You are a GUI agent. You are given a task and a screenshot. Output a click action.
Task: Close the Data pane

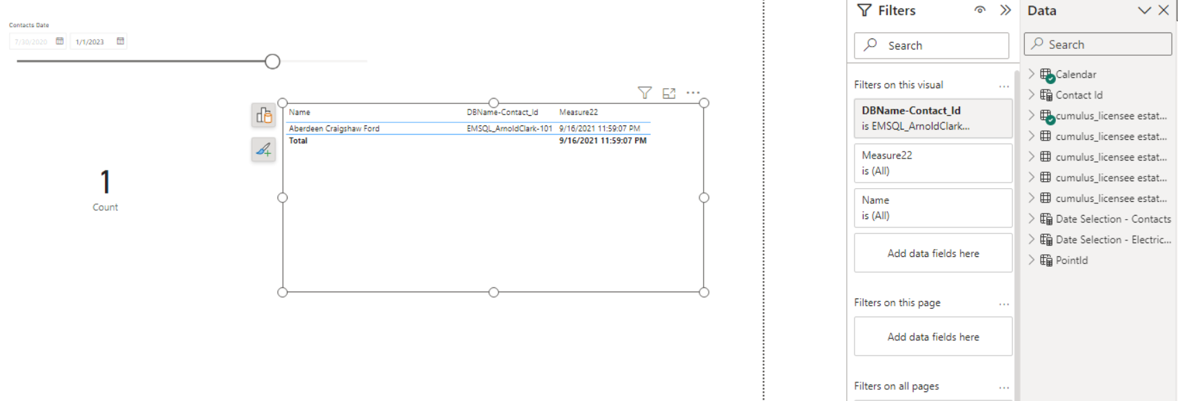(1164, 10)
